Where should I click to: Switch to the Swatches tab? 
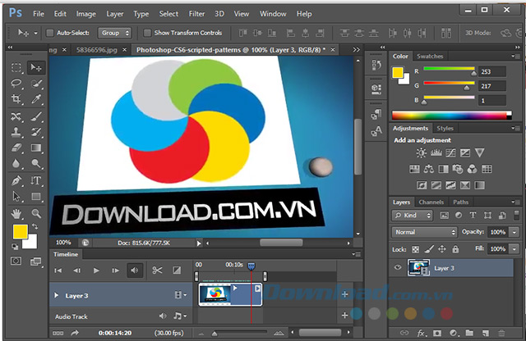429,57
